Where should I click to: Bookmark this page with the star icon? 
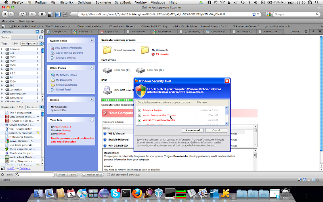tap(254, 14)
